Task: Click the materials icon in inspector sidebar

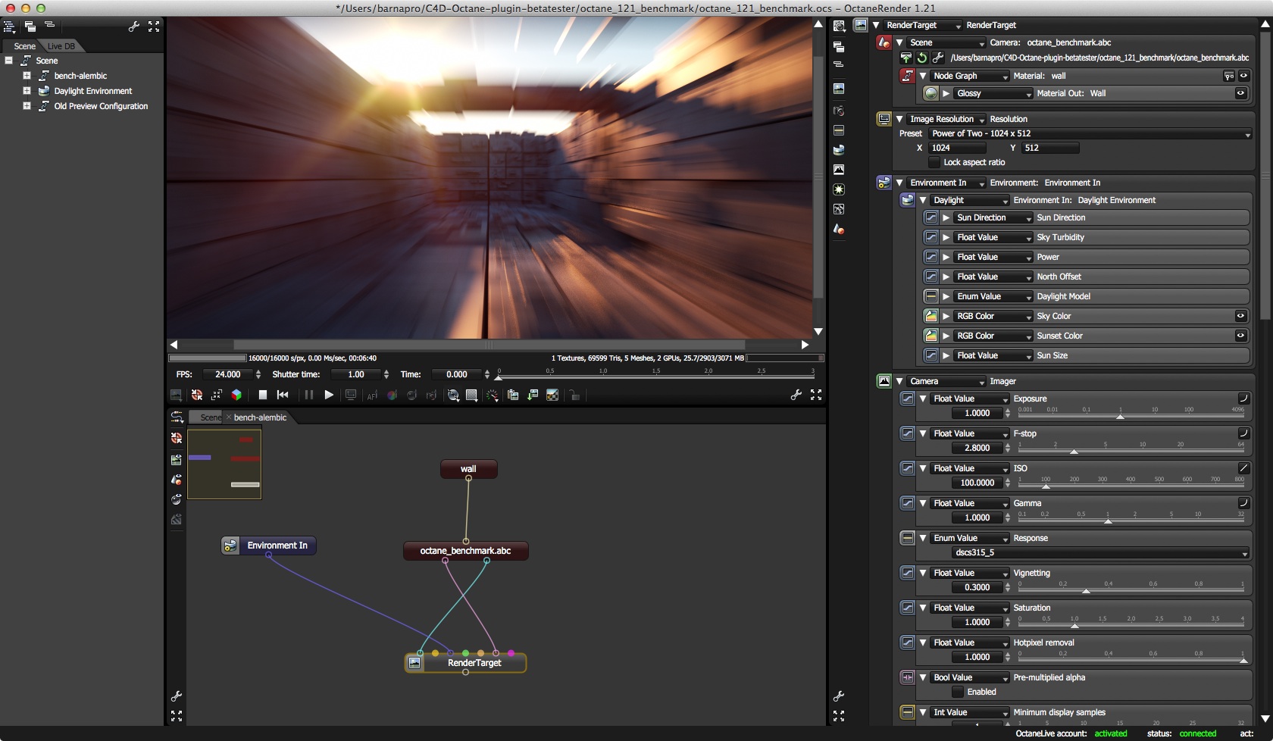Action: (x=839, y=229)
